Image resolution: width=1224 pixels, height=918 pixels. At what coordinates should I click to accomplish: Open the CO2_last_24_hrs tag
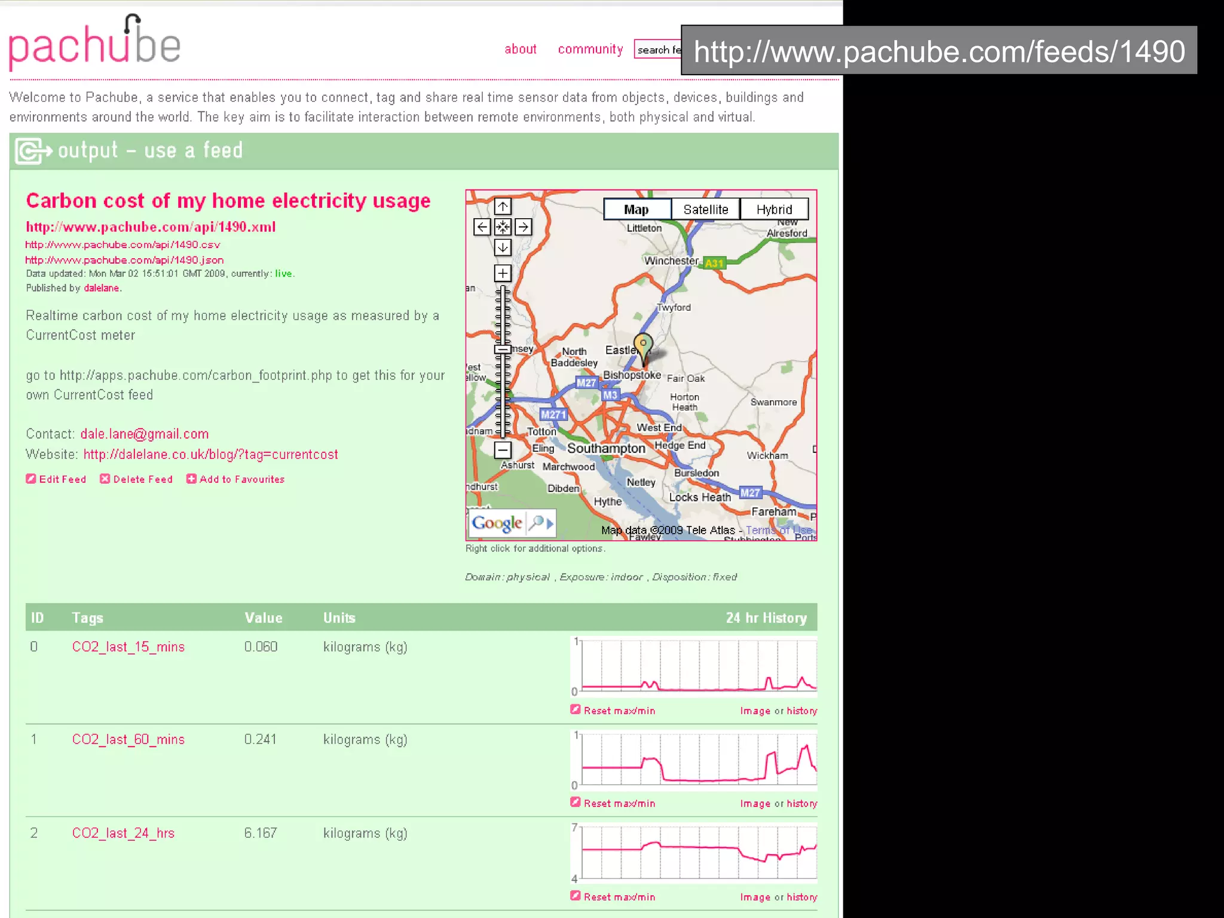(x=123, y=833)
